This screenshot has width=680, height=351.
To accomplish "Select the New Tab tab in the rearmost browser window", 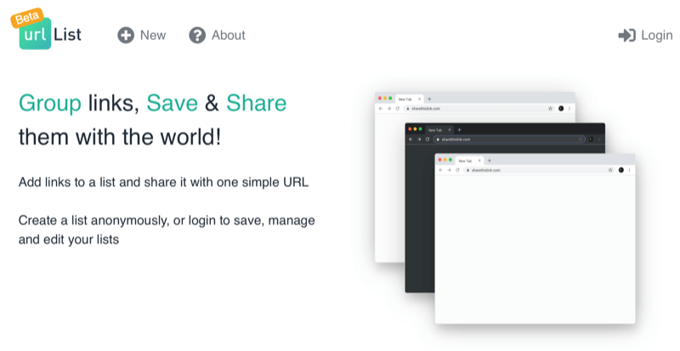I will click(x=407, y=99).
